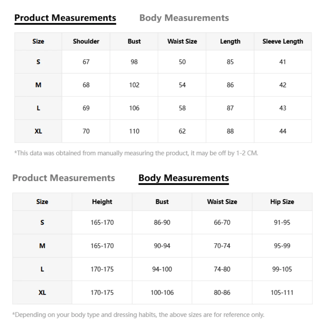This screenshot has width=328, height=328.
Task: Switch to the top Body Measurements tab
Action: click(x=184, y=18)
